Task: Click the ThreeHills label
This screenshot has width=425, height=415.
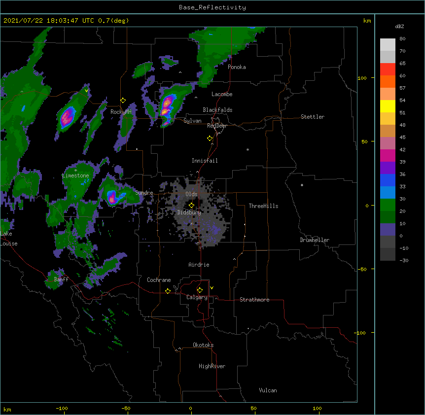Action: pyautogui.click(x=263, y=206)
